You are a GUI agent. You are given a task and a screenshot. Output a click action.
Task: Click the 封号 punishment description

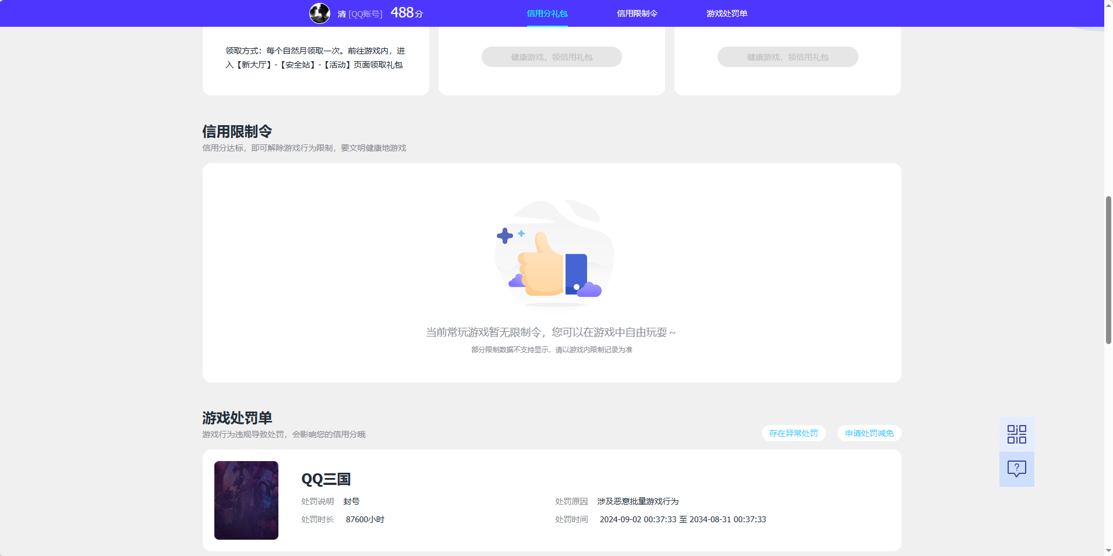click(x=351, y=501)
